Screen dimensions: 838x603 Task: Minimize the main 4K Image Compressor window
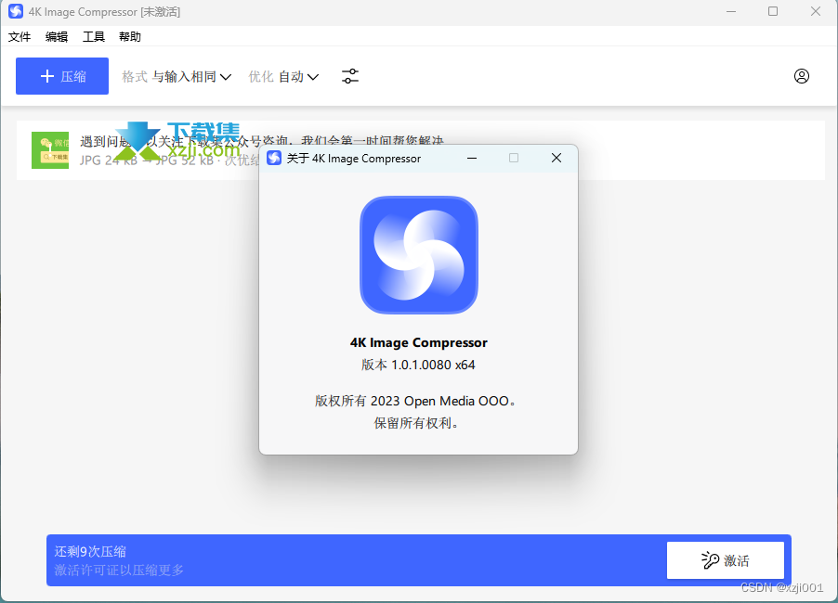[731, 11]
